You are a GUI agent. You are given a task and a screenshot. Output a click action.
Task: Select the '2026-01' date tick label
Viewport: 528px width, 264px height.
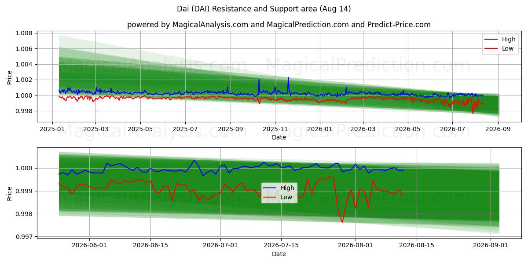click(x=319, y=129)
